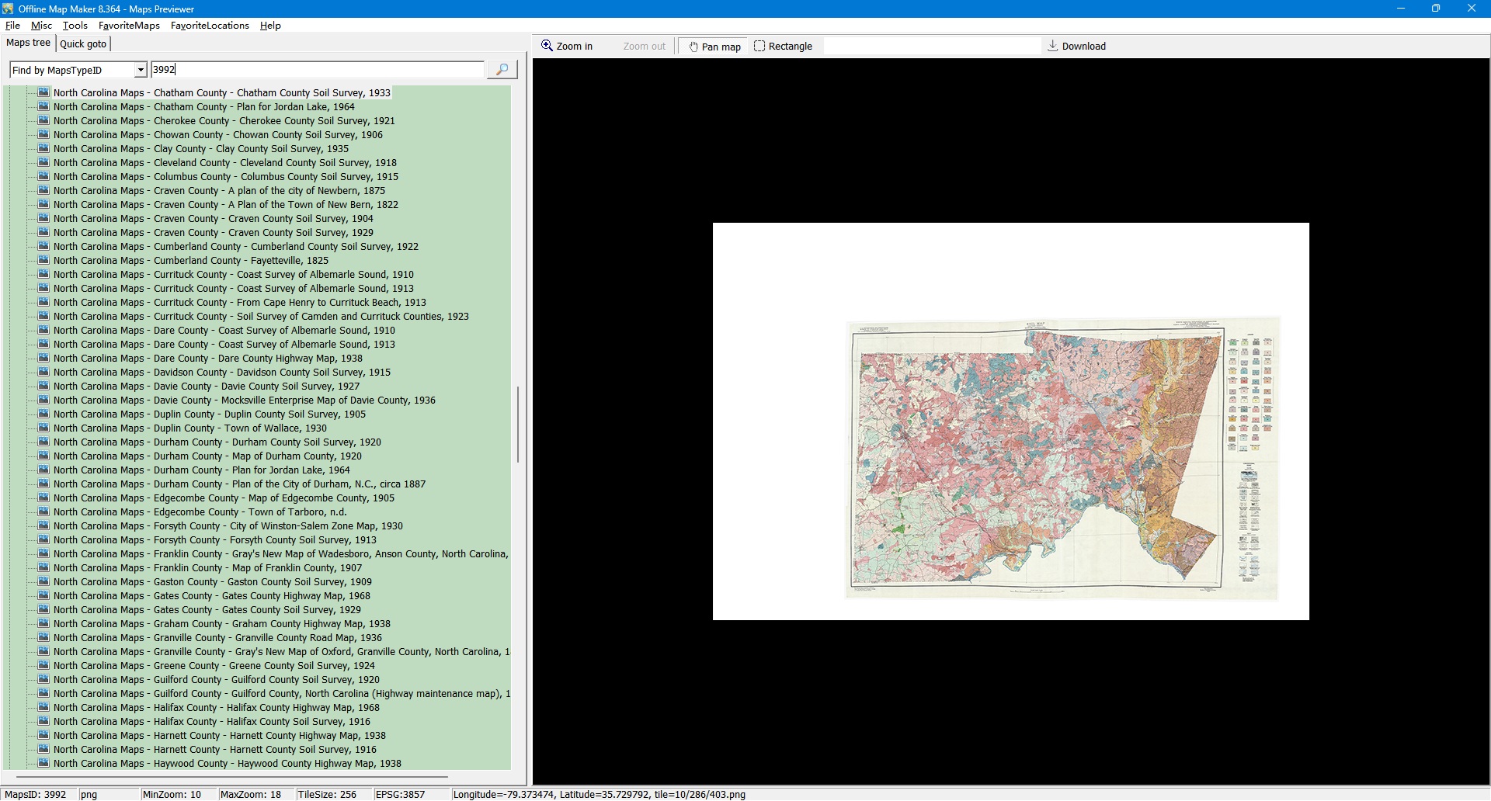Open the FavoriteLocations menu
1491x801 pixels.
[x=210, y=26]
